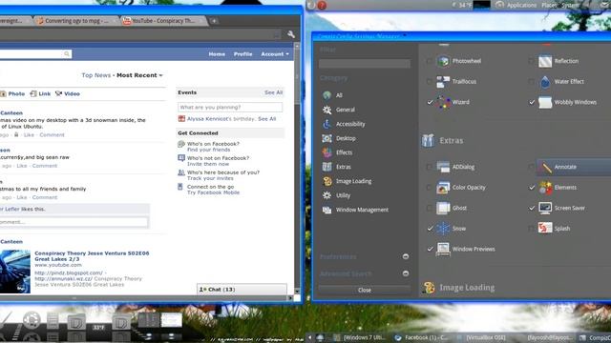The image size is (611, 343).
Task: Open the Account dropdown menu
Action: (x=275, y=54)
